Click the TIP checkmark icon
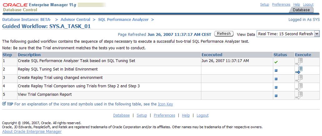 (4, 104)
